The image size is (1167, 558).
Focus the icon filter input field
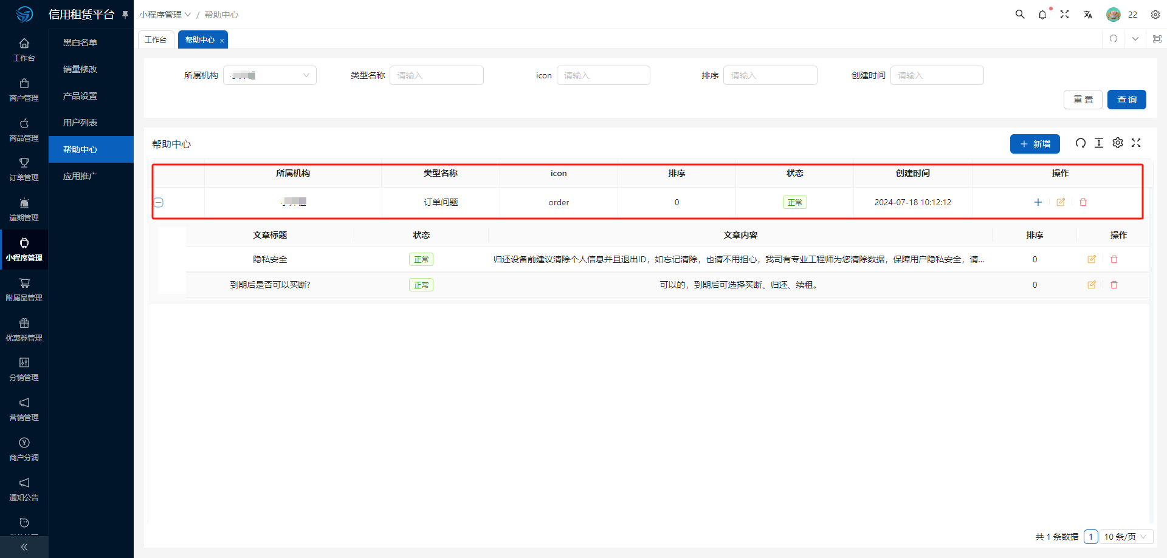click(604, 75)
